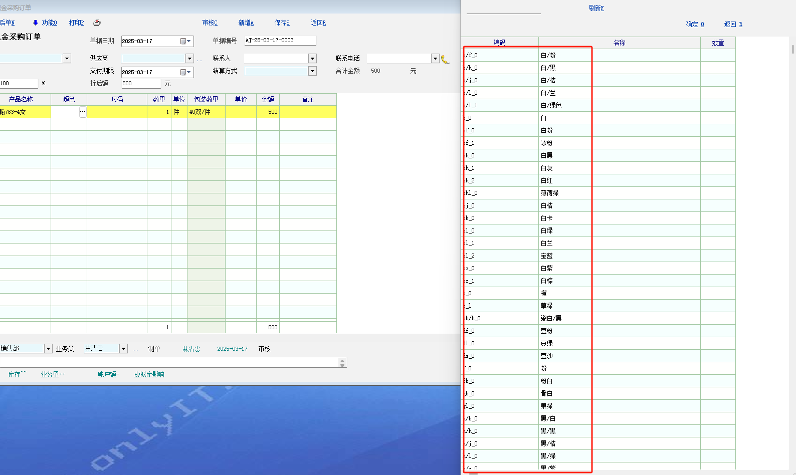796x475 pixels.
Task: Expand the 供应商 dropdown
Action: (189, 59)
